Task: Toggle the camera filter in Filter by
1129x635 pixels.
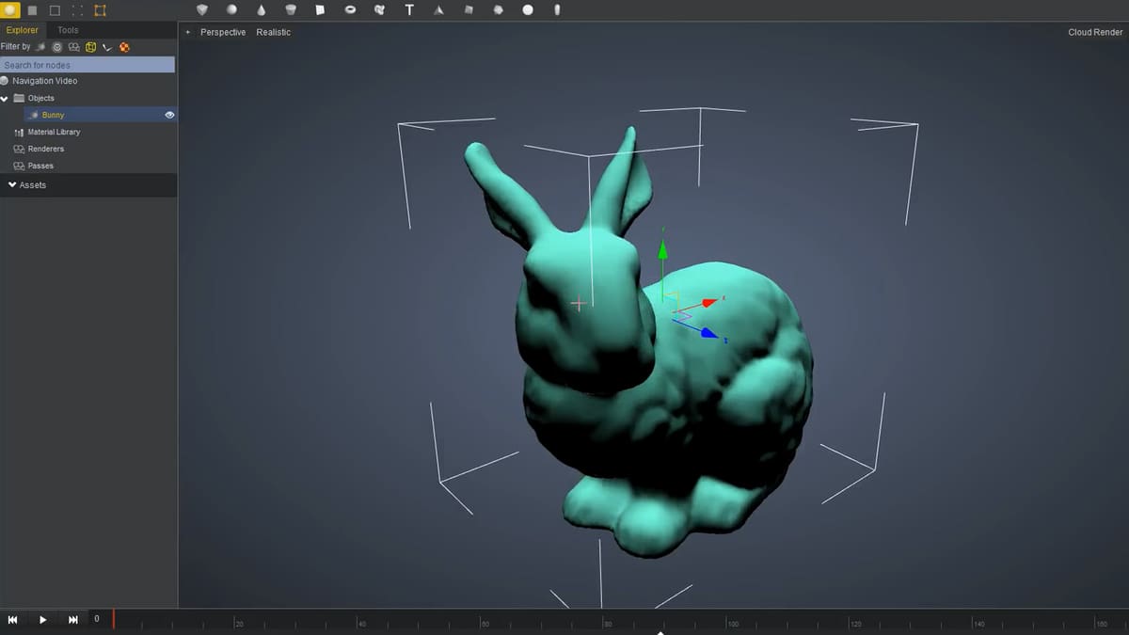Action: pyautogui.click(x=73, y=47)
